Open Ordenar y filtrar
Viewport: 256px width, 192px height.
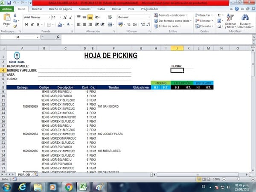[x=230, y=21]
